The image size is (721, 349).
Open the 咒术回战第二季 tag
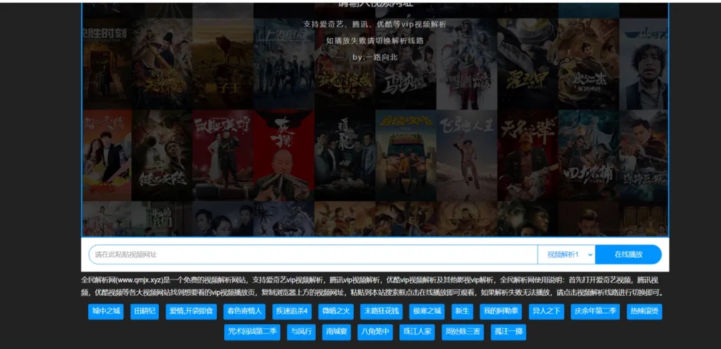pyautogui.click(x=252, y=331)
